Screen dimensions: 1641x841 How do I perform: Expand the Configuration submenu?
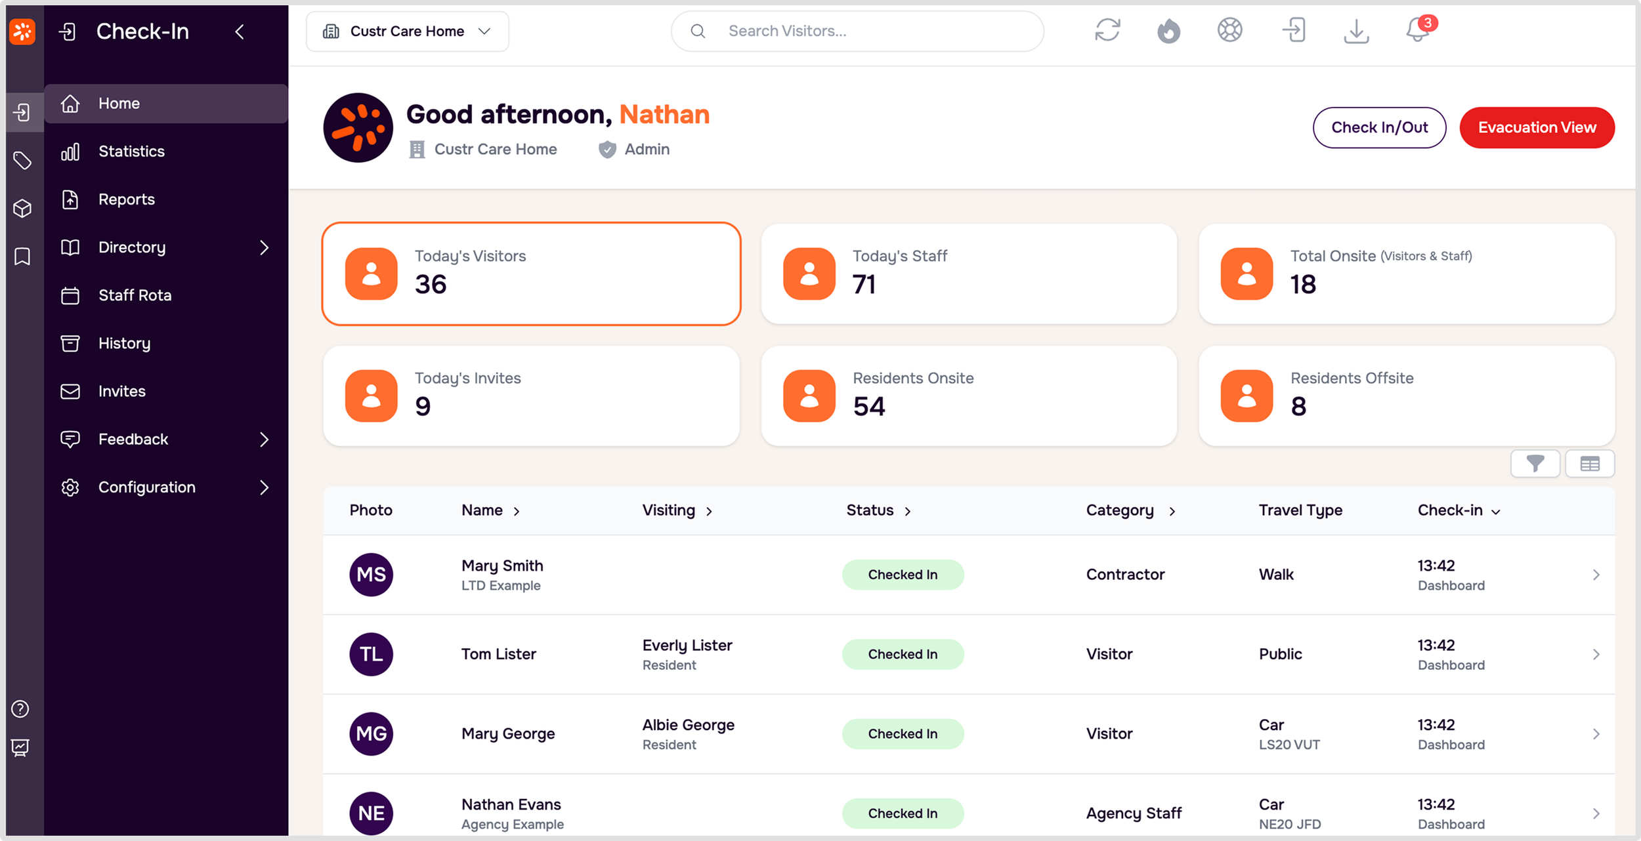click(x=264, y=487)
